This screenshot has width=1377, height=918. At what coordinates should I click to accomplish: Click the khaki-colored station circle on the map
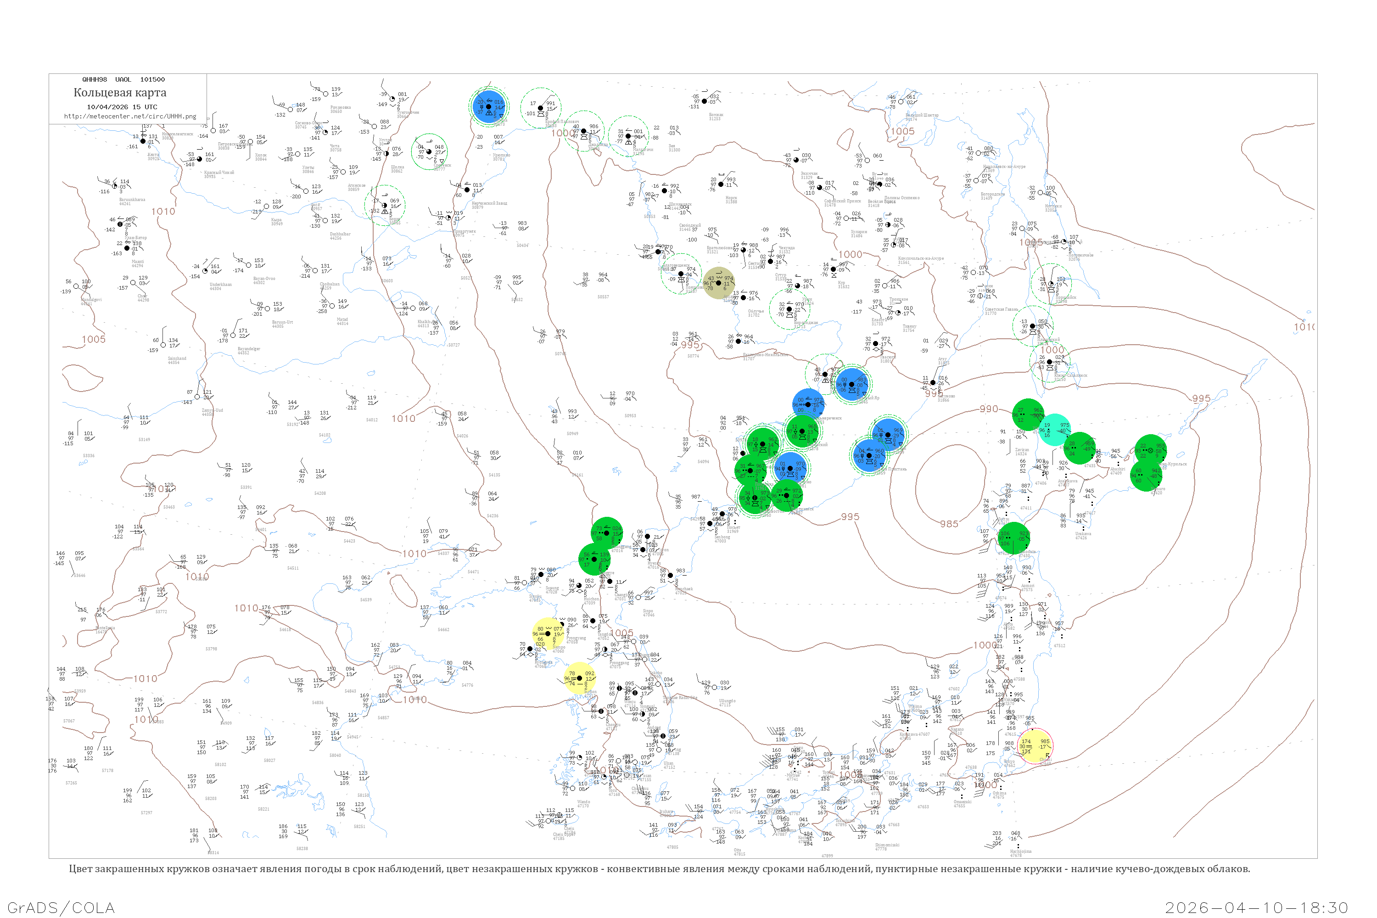tap(718, 283)
